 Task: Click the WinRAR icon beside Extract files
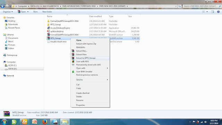[x=73, y=51]
